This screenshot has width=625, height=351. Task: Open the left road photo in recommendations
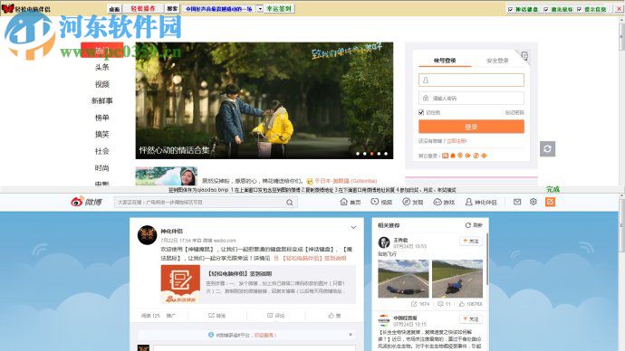403,279
